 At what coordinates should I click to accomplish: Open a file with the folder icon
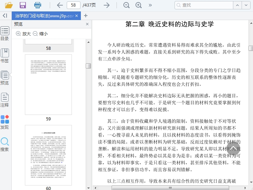9,5
